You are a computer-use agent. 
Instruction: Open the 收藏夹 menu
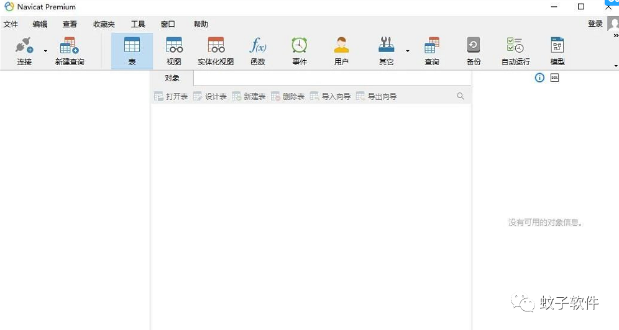(x=104, y=24)
